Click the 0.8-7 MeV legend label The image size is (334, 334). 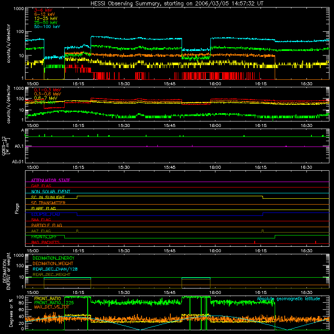(46, 98)
